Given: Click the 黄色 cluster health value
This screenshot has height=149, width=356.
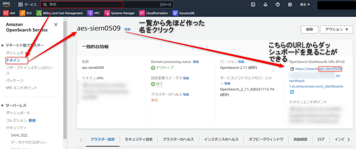Looking at the screenshot, I should click(155, 100).
